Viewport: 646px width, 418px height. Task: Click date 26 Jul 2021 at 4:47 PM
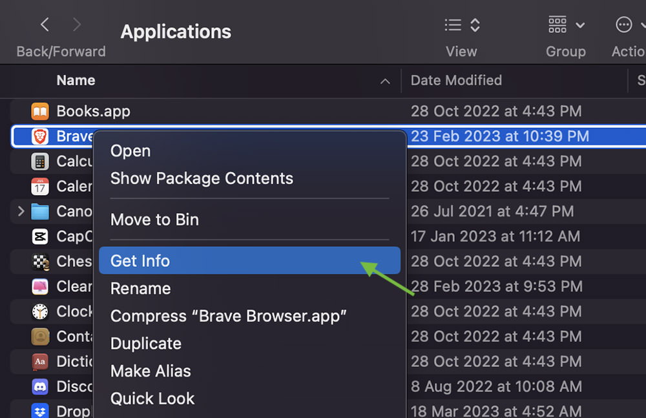point(492,211)
